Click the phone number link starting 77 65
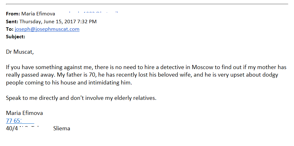This screenshot has width=294, height=146. pos(20,121)
